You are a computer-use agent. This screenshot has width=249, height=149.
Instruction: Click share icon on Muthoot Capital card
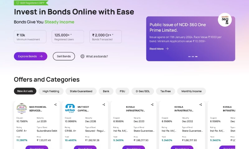tap(104, 105)
